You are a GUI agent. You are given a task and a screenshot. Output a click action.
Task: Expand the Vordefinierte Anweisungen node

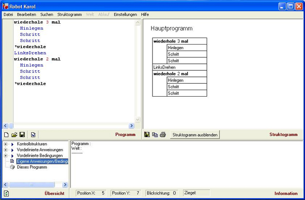click(x=6, y=150)
